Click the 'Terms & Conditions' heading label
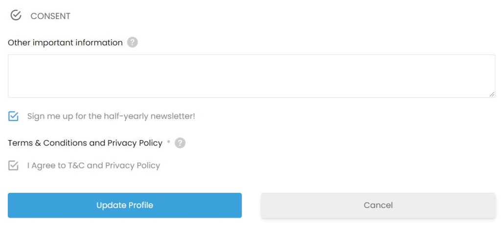Screen dimensions: 501x227 tap(85, 143)
